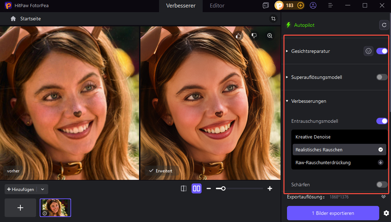Switch to the Editor tab
Screen dimensions: 391x222
point(217,6)
